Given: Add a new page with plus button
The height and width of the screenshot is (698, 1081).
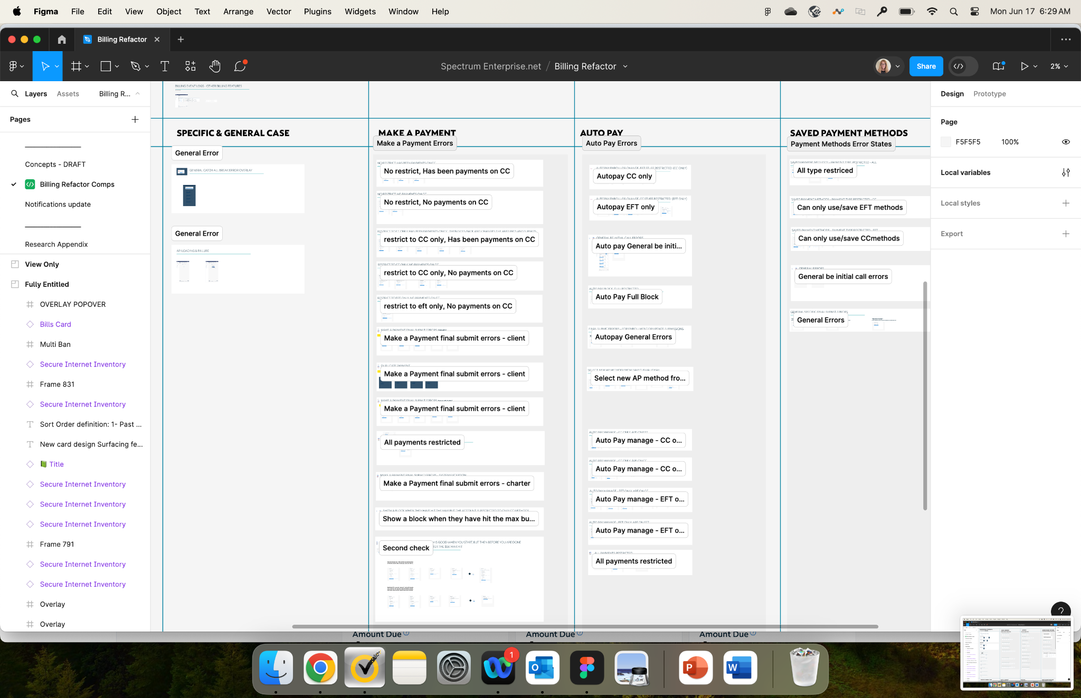Looking at the screenshot, I should 135,120.
